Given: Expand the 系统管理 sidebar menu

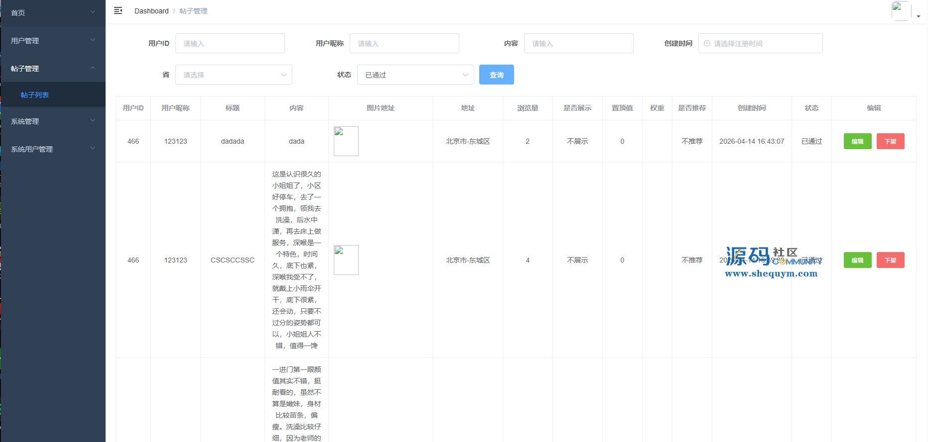Looking at the screenshot, I should click(52, 121).
